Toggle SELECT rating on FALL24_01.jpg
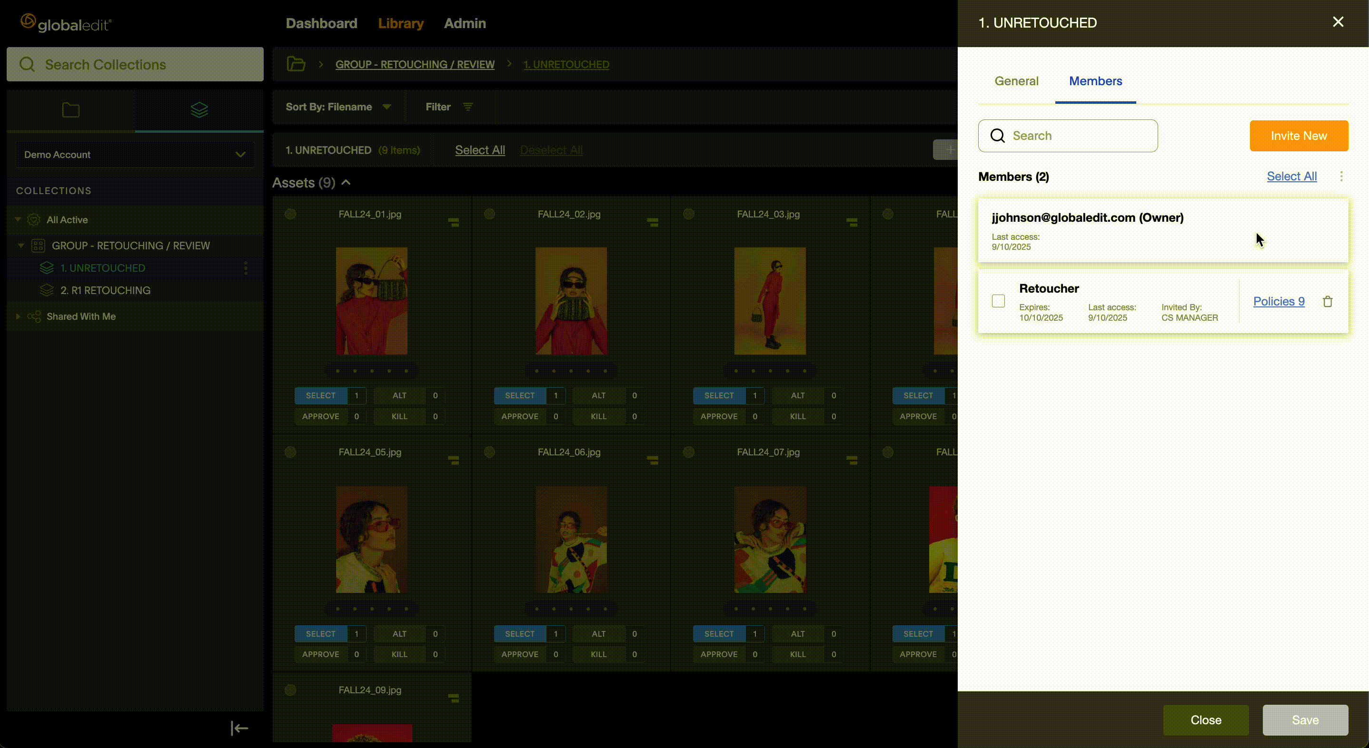Screen dimensions: 1369x748 (x=320, y=395)
